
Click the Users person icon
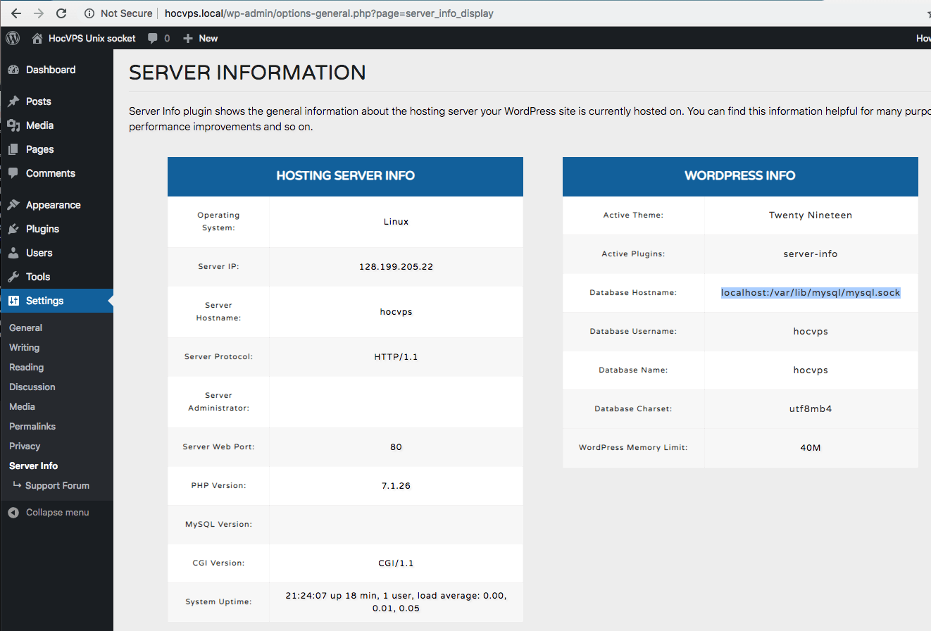(13, 253)
